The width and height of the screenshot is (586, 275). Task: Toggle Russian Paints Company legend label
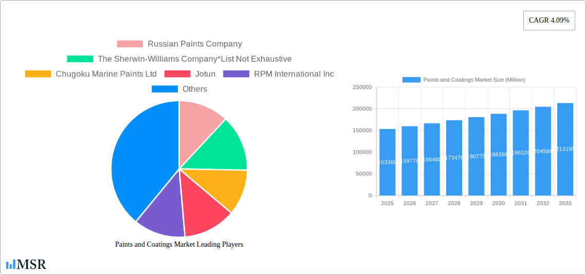click(x=195, y=44)
